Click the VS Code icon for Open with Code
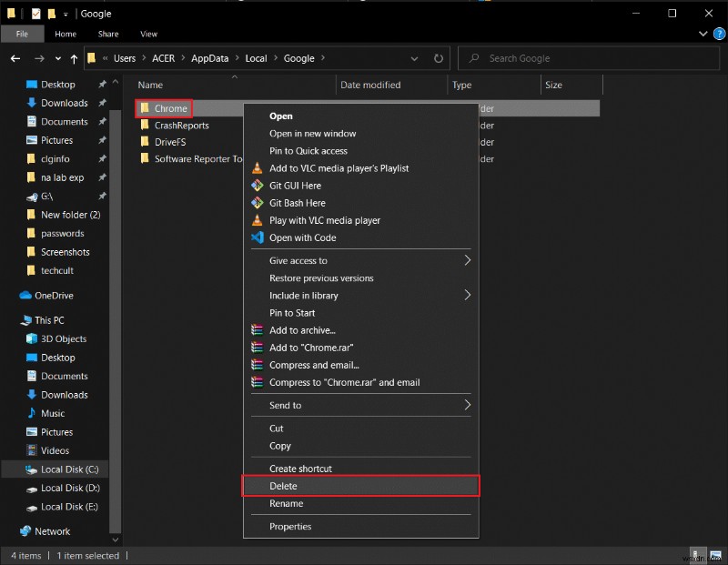The image size is (728, 565). coord(257,237)
